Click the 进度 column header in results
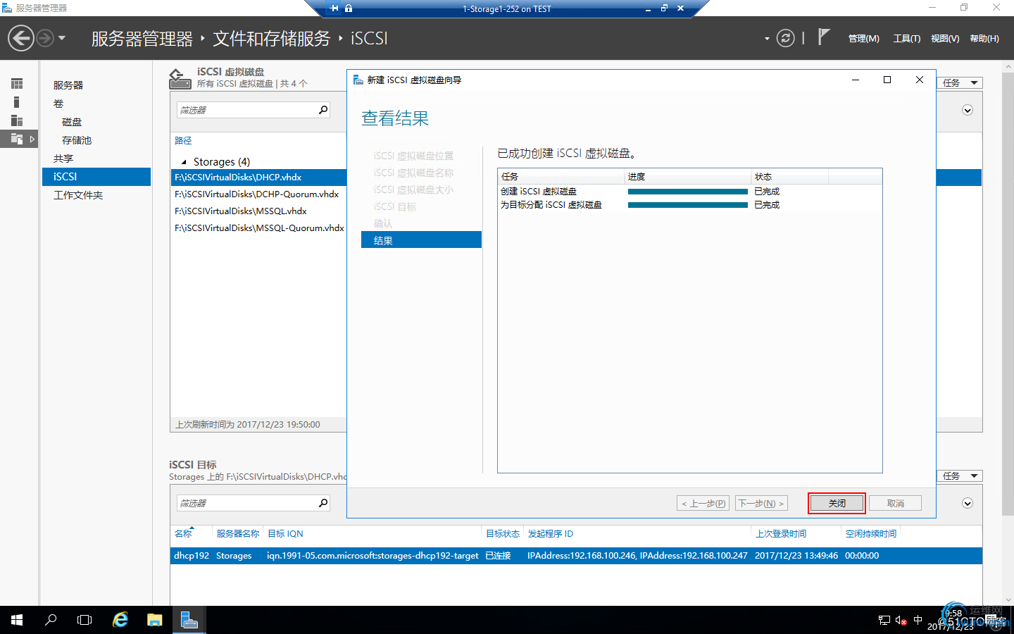Image resolution: width=1014 pixels, height=634 pixels. tap(688, 177)
